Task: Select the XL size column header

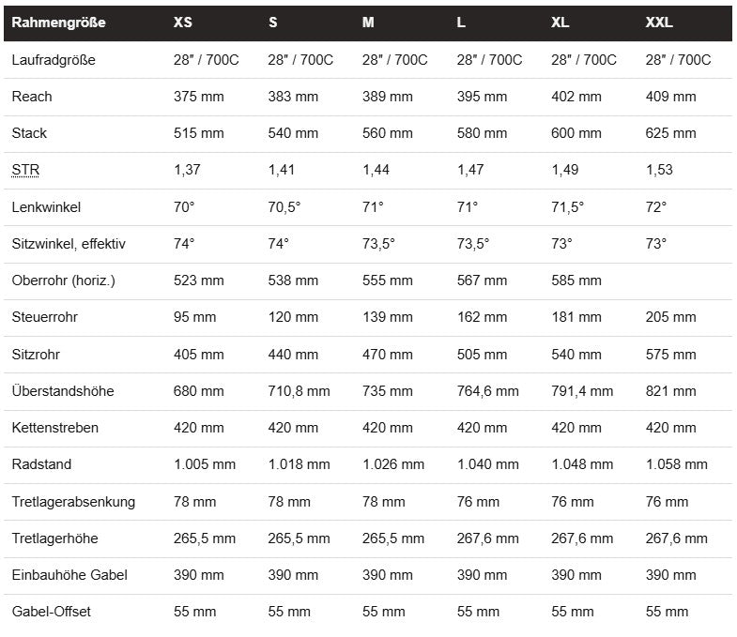Action: click(x=560, y=23)
